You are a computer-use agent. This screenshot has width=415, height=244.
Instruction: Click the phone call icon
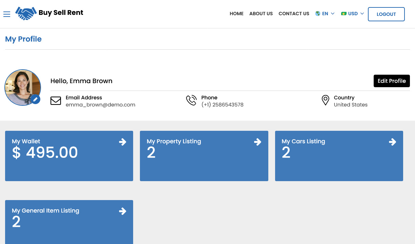[191, 101]
